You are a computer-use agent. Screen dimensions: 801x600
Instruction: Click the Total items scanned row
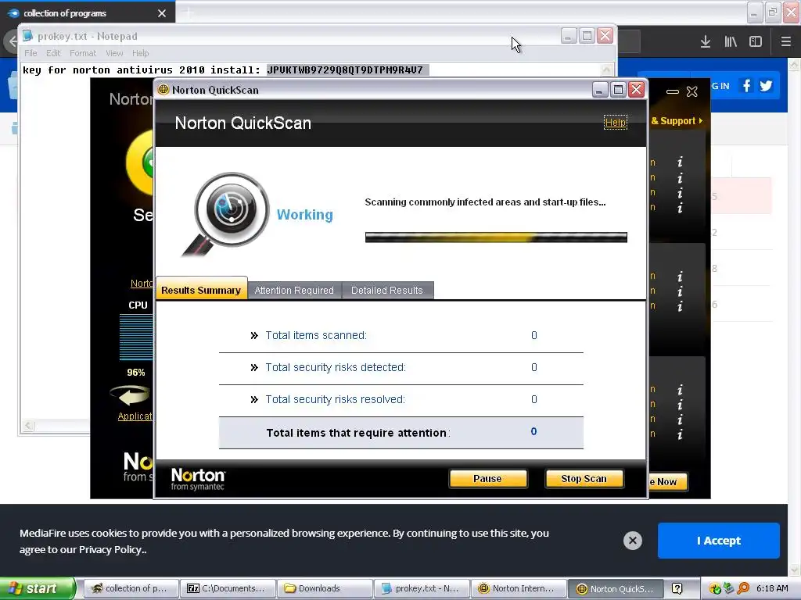401,336
